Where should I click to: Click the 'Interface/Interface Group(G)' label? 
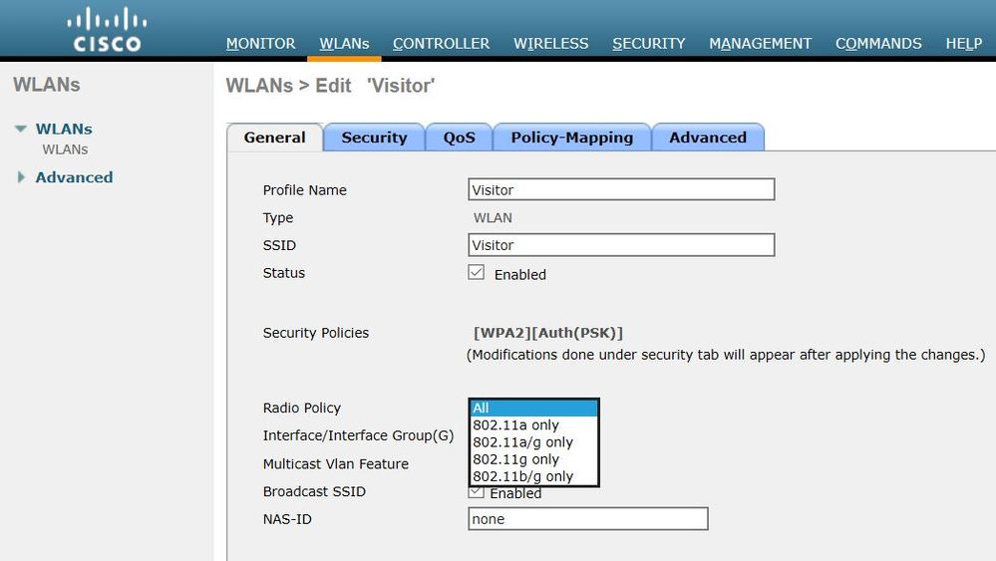pos(358,435)
